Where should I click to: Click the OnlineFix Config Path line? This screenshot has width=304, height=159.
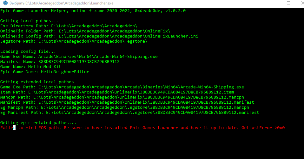tap(99, 36)
